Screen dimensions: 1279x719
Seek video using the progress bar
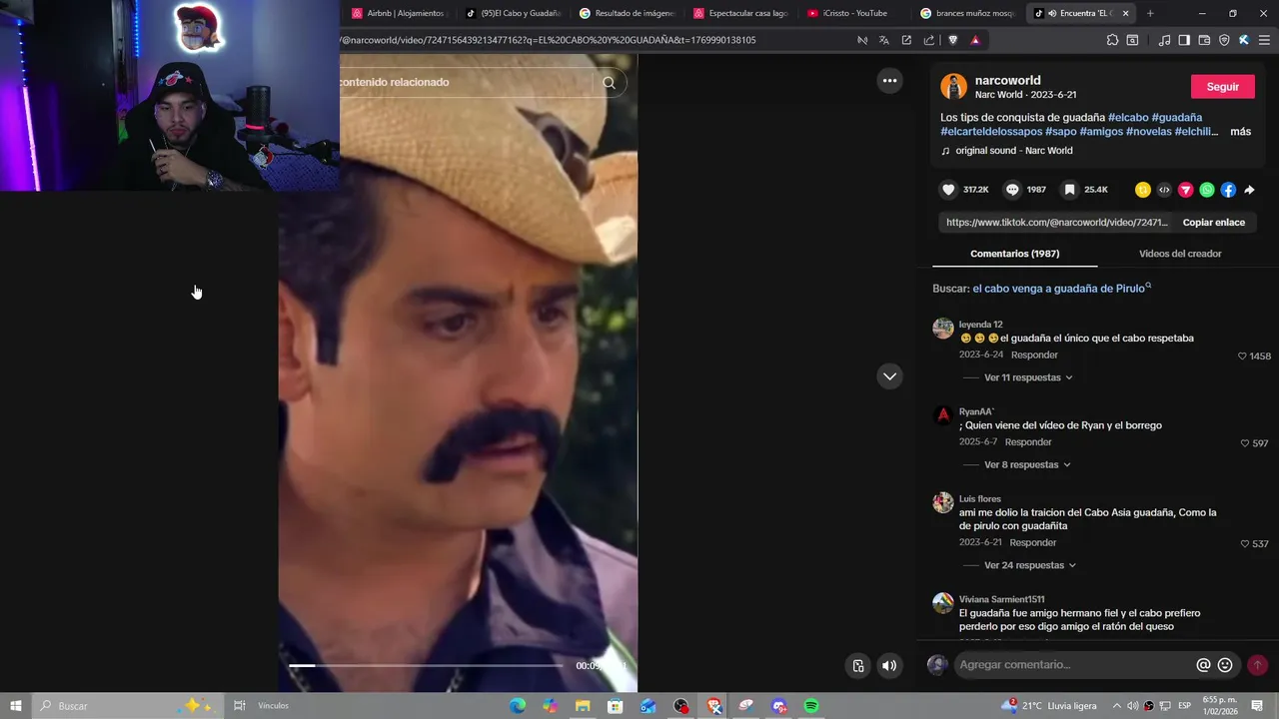(426, 665)
